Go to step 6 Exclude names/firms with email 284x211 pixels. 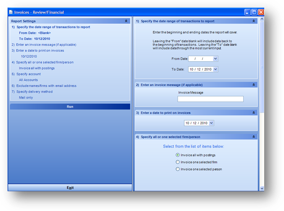[44, 86]
